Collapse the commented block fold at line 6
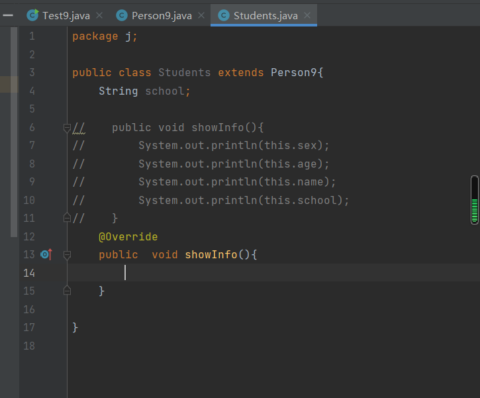The image size is (480, 398). (67, 128)
